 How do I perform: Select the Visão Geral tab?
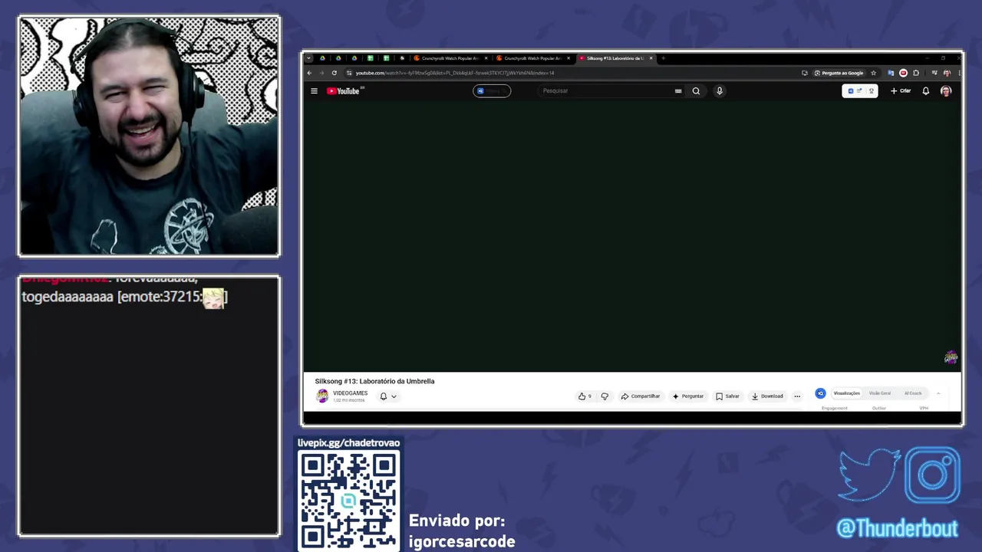pyautogui.click(x=880, y=393)
